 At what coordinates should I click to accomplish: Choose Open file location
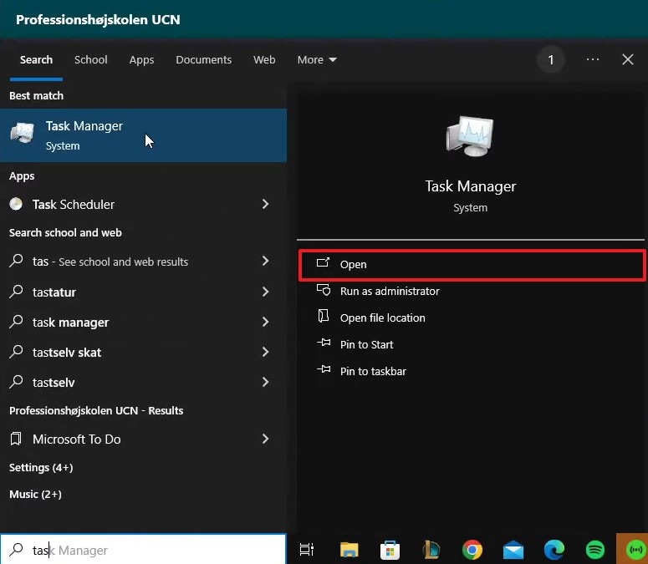click(x=383, y=318)
